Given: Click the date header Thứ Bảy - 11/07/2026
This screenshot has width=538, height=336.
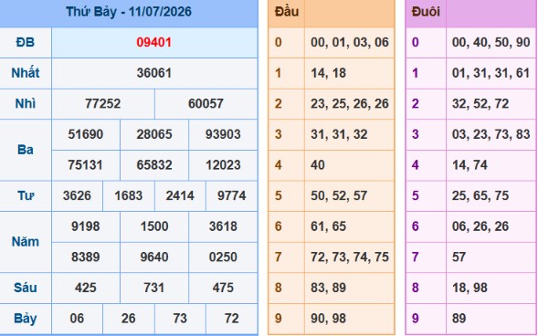Looking at the screenshot, I should coord(129,12).
